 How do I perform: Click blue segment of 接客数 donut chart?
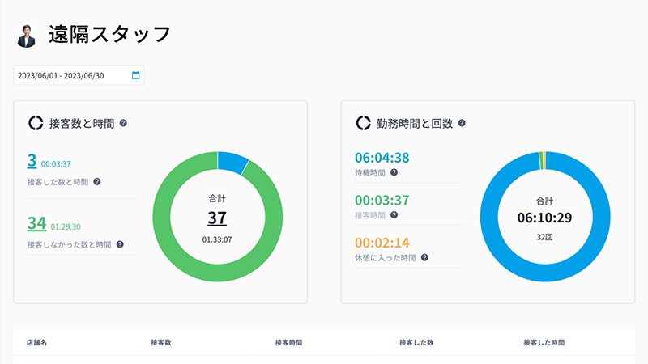(232, 161)
